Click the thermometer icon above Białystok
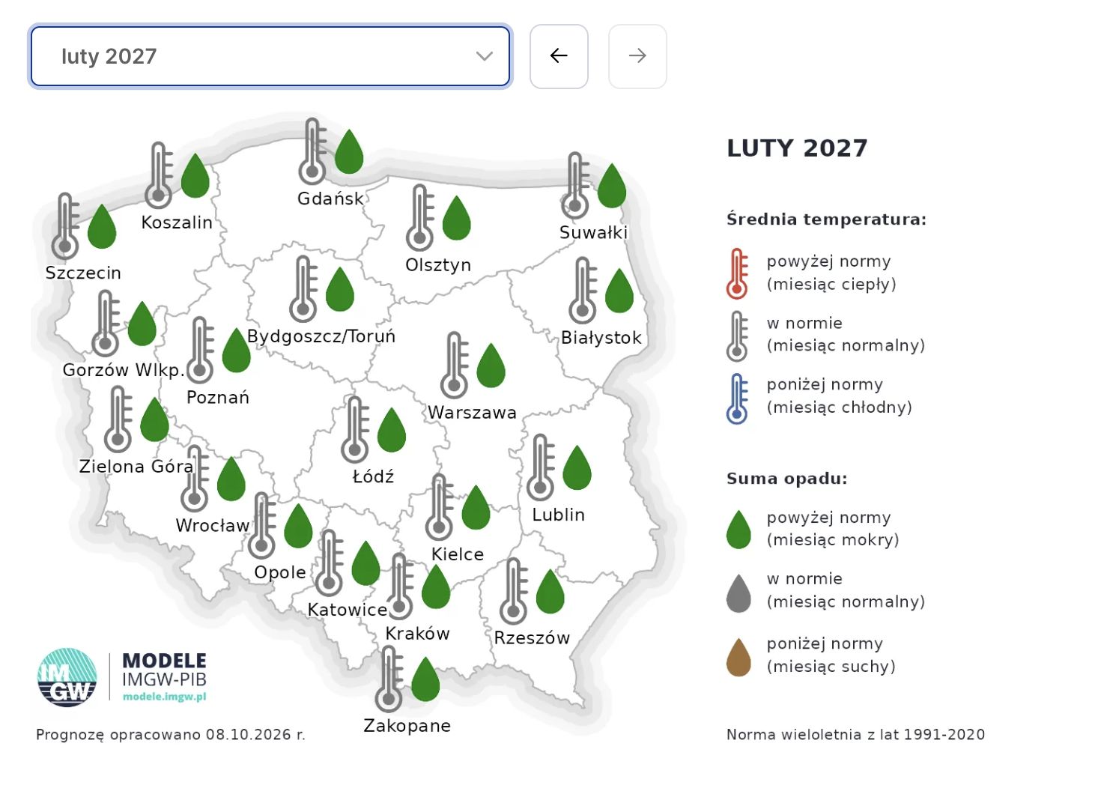The image size is (1098, 809). pos(583,291)
